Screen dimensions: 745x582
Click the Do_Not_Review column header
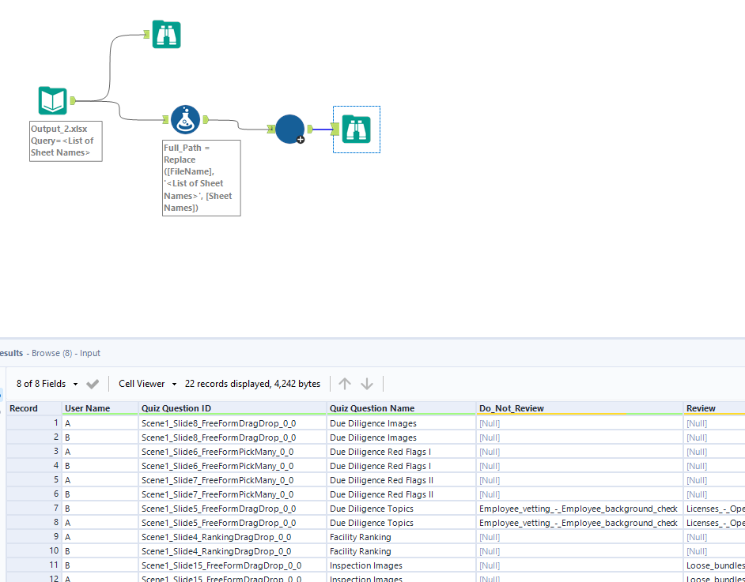580,408
